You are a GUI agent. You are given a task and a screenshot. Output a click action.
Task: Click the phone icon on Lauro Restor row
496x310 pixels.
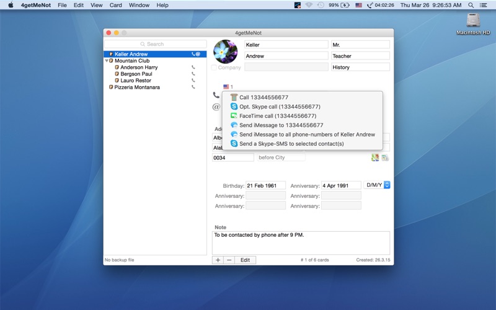click(x=193, y=81)
